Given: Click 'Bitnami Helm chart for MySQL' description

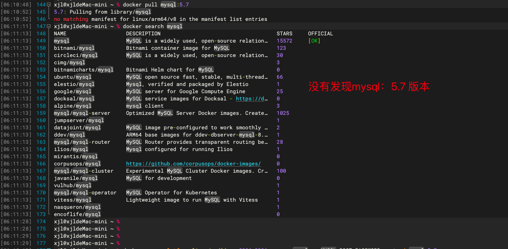Looking at the screenshot, I should click(x=170, y=70).
